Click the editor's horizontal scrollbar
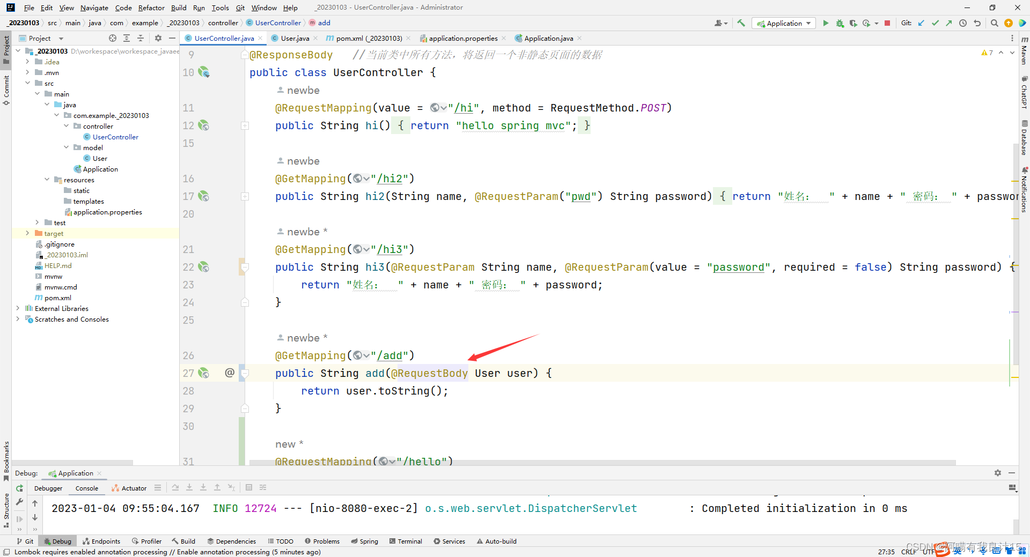 [x=601, y=462]
